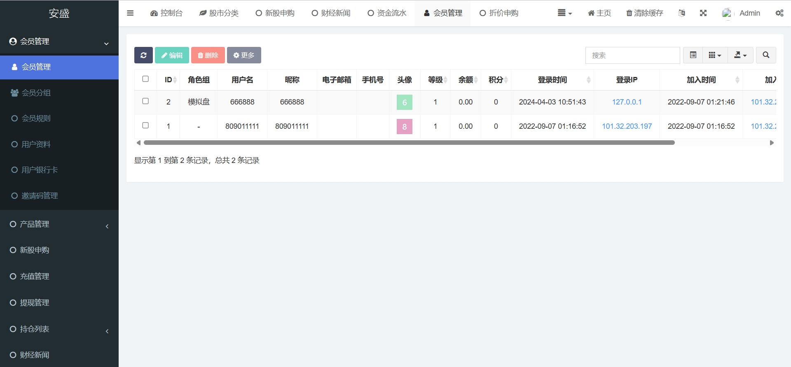Expand the 产品管理 sidebar menu
Viewport: 791px width, 367px height.
coord(59,224)
